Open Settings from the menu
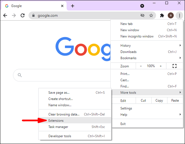Image resolution: width=185 pixels, height=144 pixels. click(x=147, y=108)
